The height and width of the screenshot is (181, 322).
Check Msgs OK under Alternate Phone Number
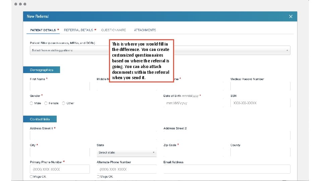pos(98,177)
